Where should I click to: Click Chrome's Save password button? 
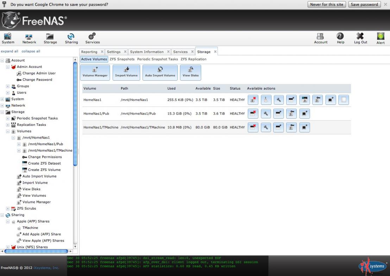tap(364, 5)
